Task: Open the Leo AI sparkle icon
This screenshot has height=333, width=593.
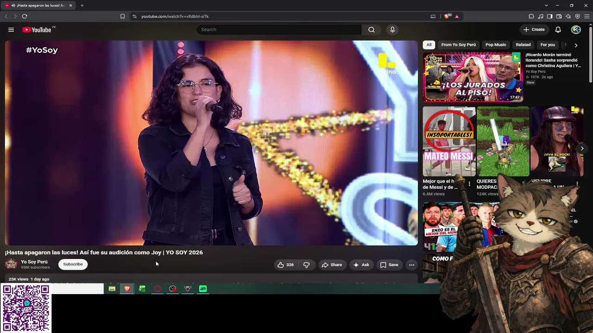Action: pos(568,16)
